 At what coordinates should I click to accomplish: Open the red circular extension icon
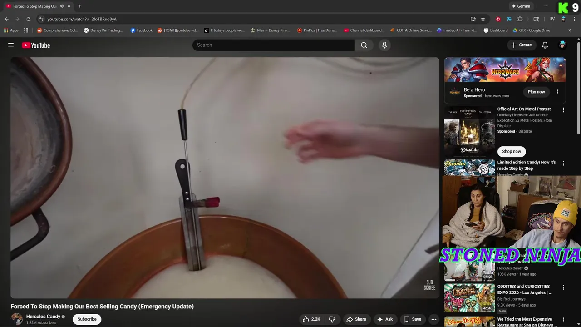pos(498,19)
